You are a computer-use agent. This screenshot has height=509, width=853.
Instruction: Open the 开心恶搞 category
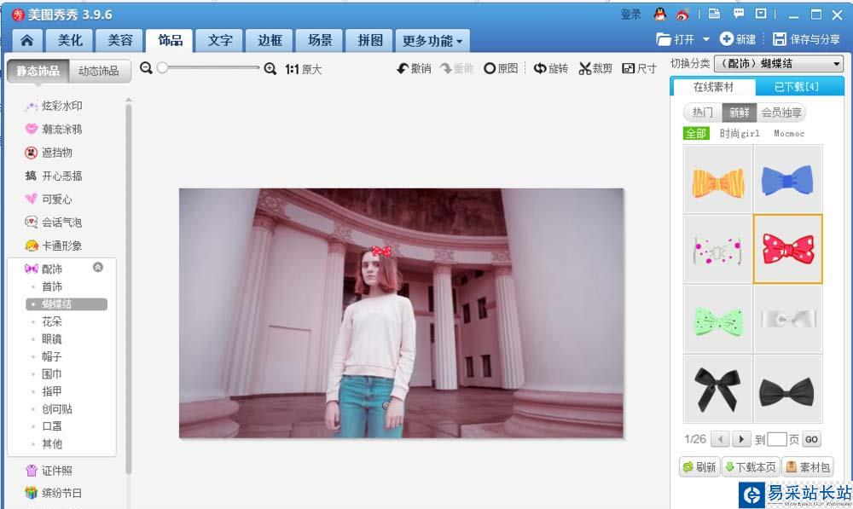coord(54,176)
